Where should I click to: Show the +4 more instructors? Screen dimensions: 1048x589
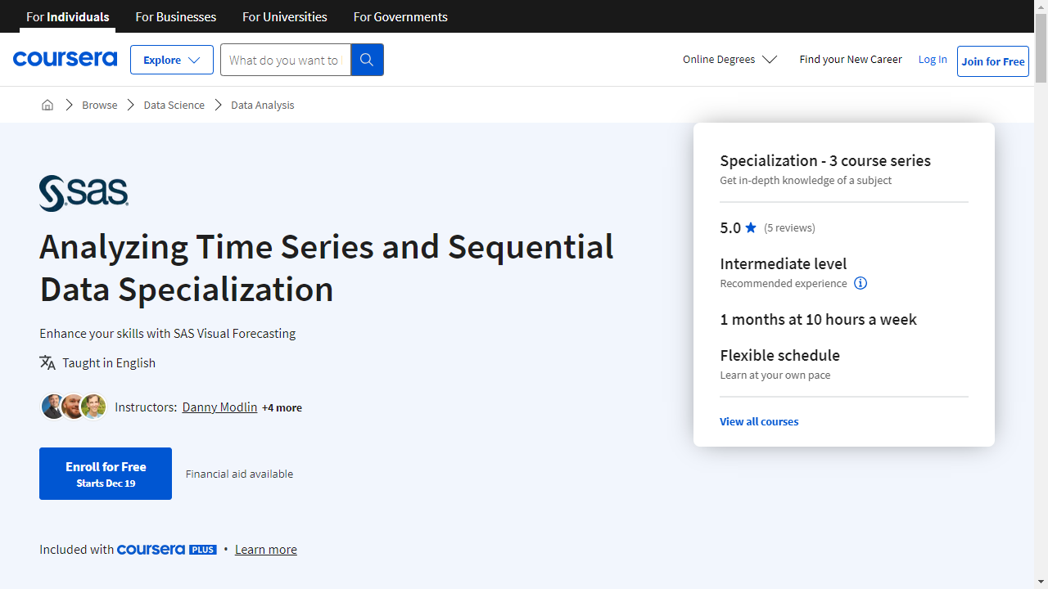coord(282,407)
